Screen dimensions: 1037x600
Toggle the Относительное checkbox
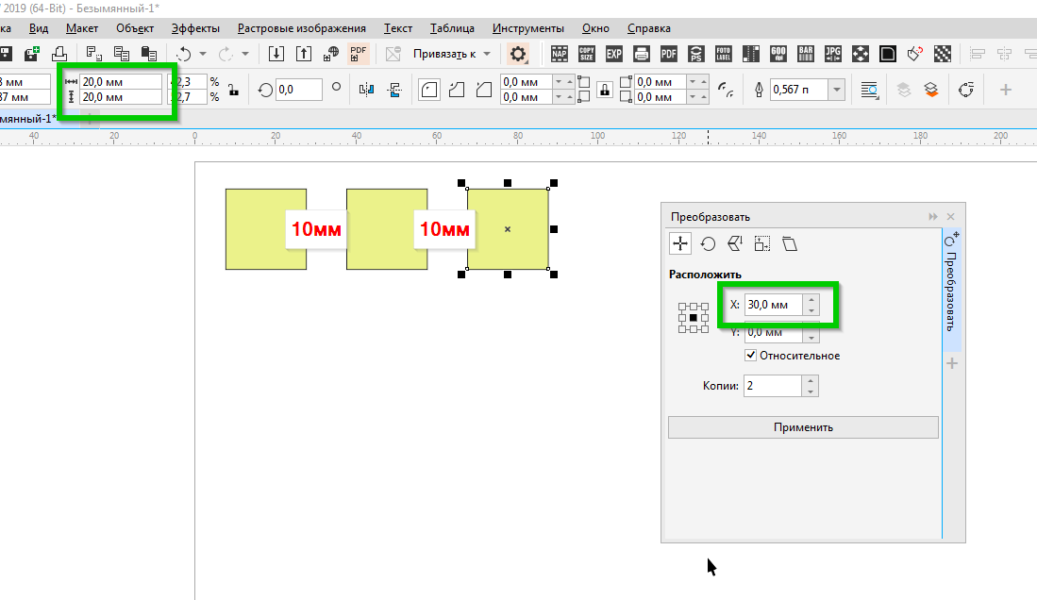click(751, 356)
